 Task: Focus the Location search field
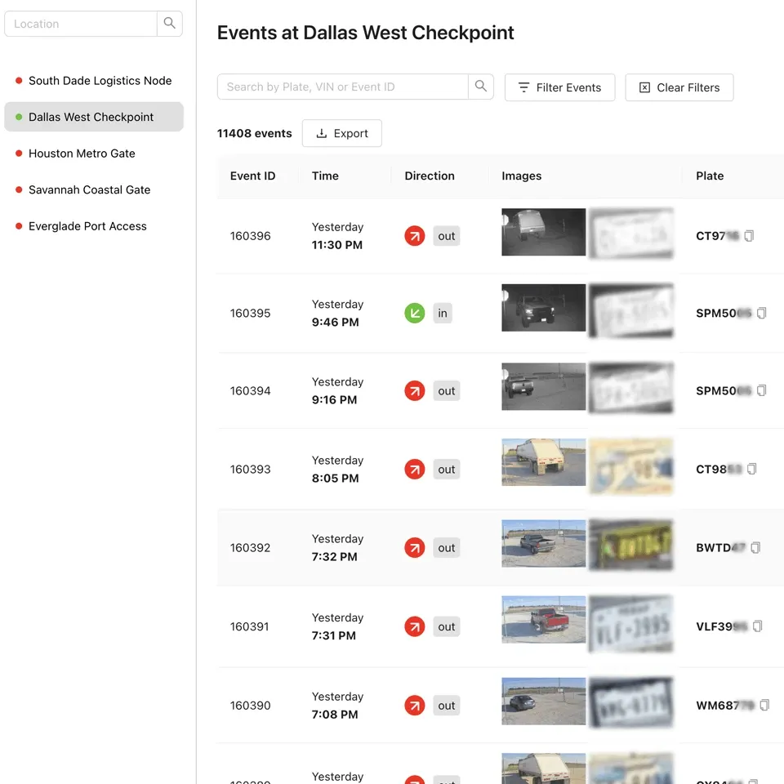click(80, 24)
